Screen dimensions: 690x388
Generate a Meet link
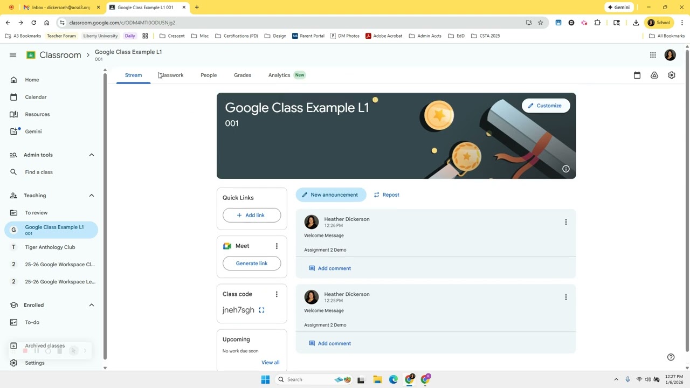tap(252, 264)
